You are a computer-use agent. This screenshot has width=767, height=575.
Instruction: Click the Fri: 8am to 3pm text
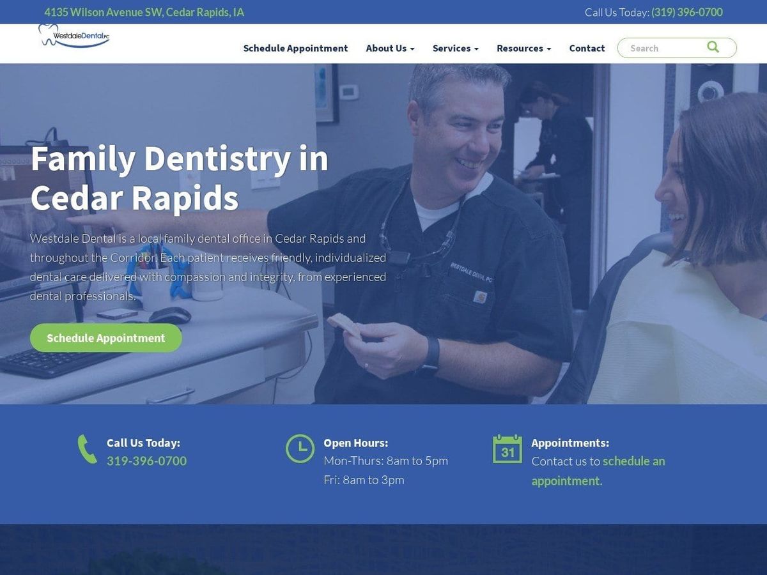(x=364, y=480)
